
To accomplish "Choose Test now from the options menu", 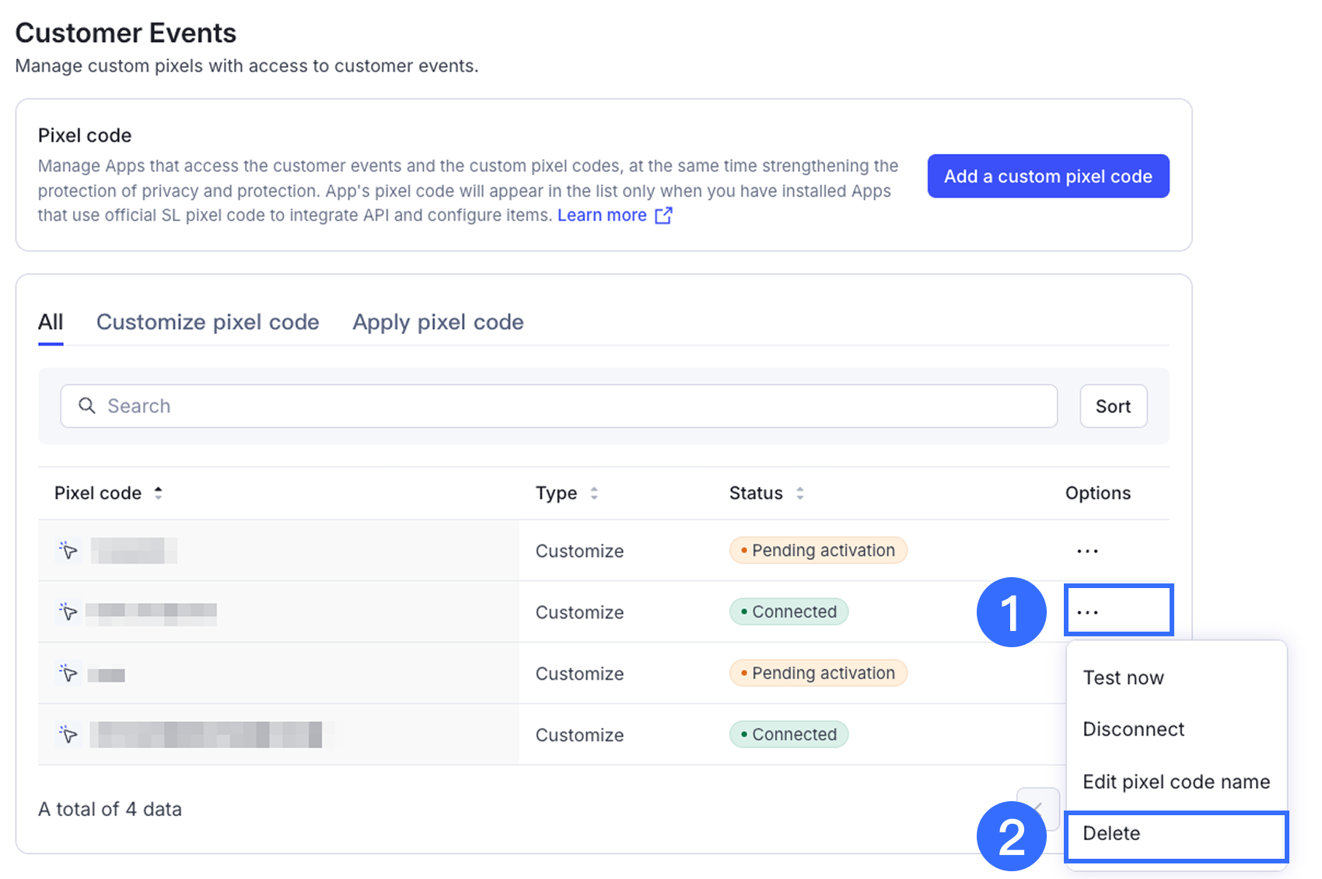I will [x=1123, y=678].
